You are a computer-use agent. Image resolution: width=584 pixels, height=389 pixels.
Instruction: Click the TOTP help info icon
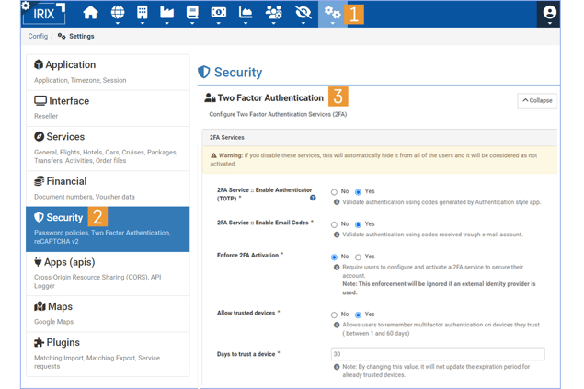[x=313, y=198]
